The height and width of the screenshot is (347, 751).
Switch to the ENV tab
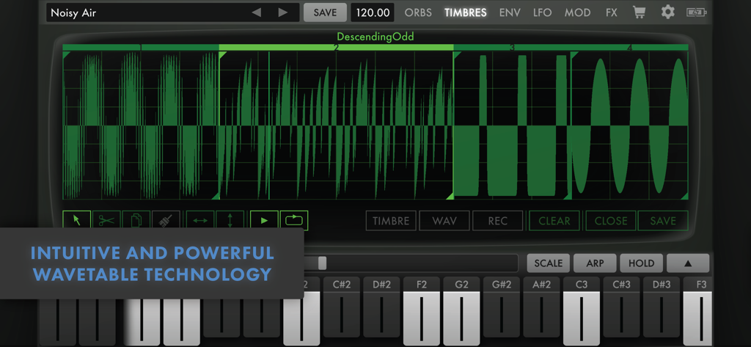[510, 12]
